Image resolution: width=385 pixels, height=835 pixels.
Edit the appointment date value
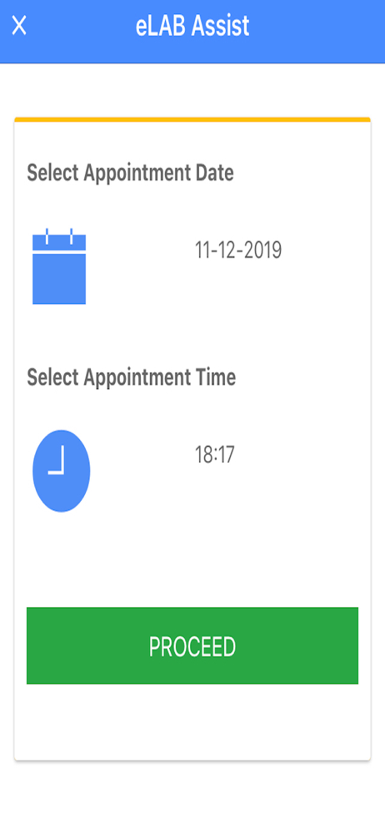coord(238,250)
